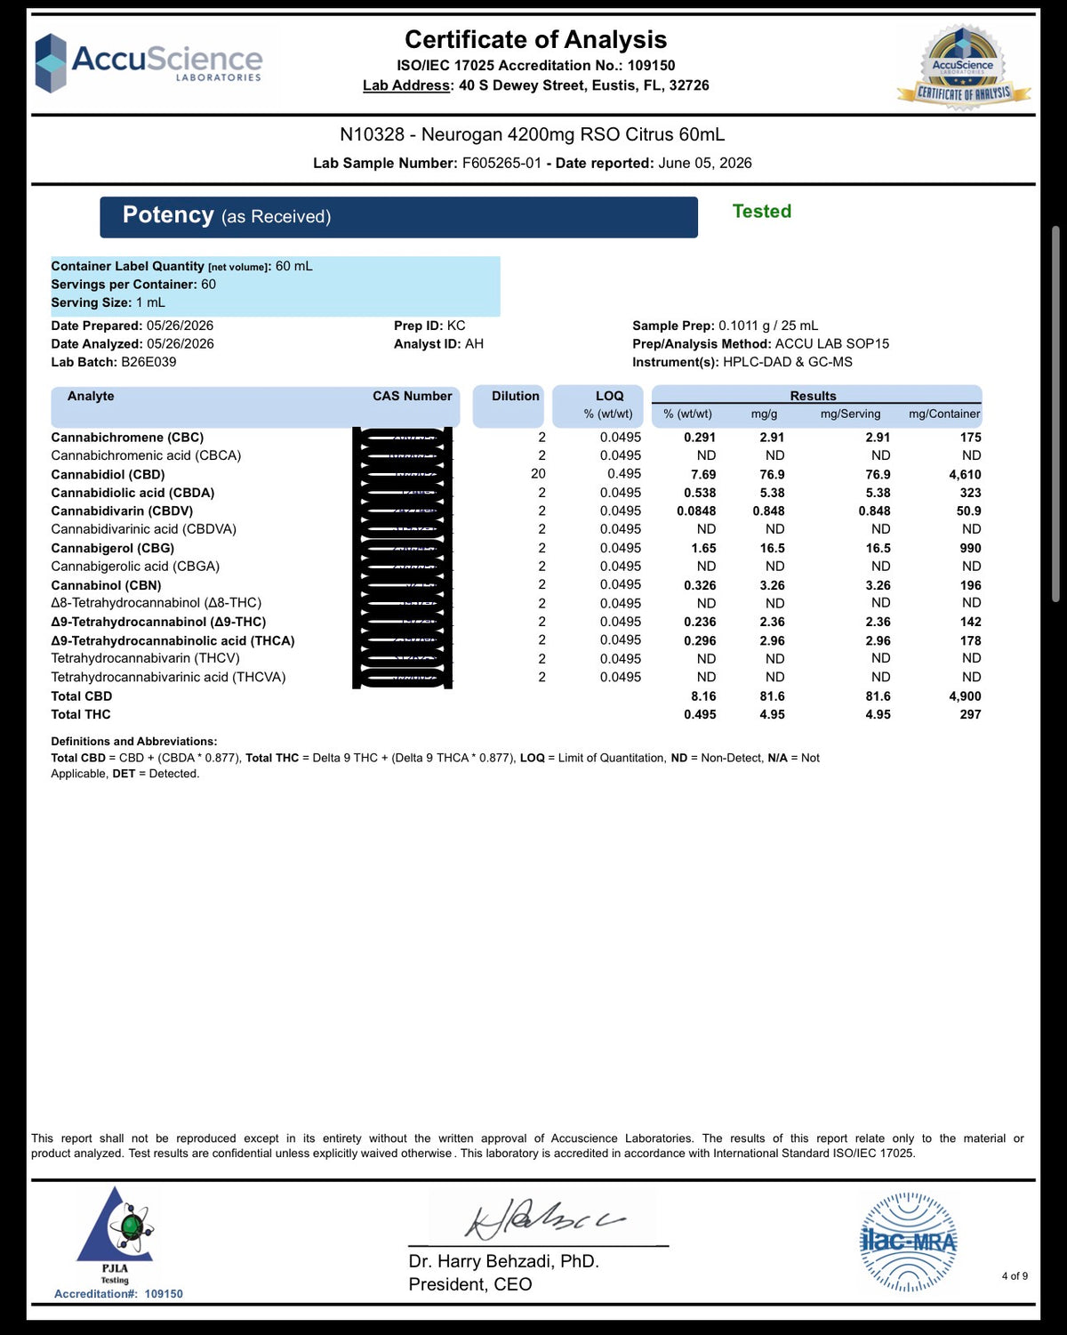Click Sample Prep: 0.1011 g / 25 mL
This screenshot has width=1067, height=1335.
(x=725, y=326)
